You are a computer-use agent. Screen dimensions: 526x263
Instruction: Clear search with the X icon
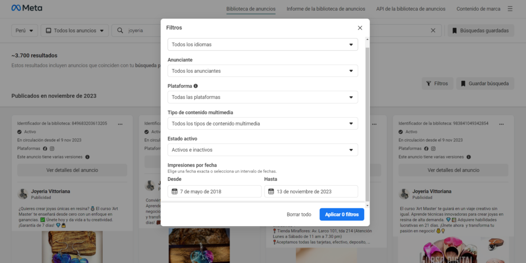433,31
